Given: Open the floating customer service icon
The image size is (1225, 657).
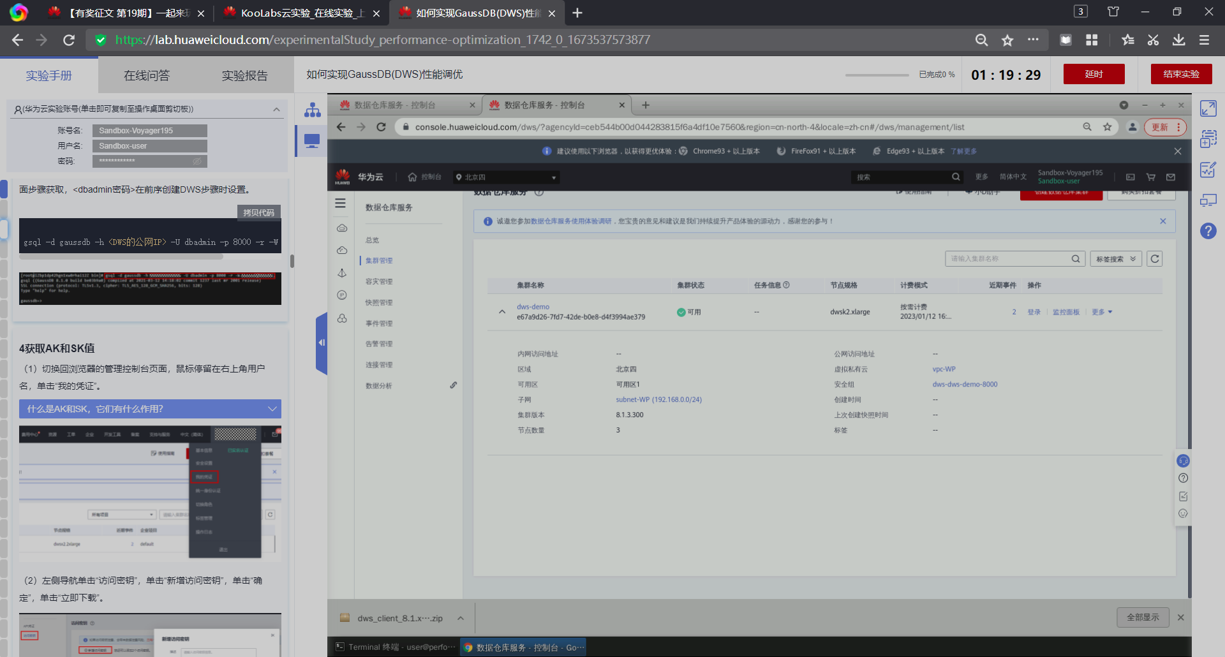Looking at the screenshot, I should point(1184,461).
